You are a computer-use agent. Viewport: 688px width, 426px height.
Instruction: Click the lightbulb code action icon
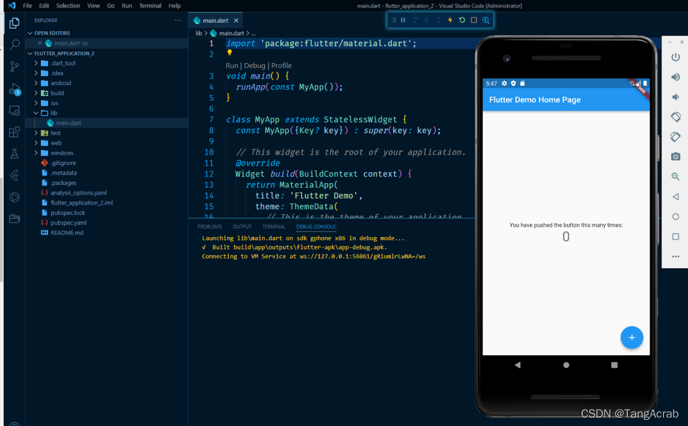click(229, 53)
